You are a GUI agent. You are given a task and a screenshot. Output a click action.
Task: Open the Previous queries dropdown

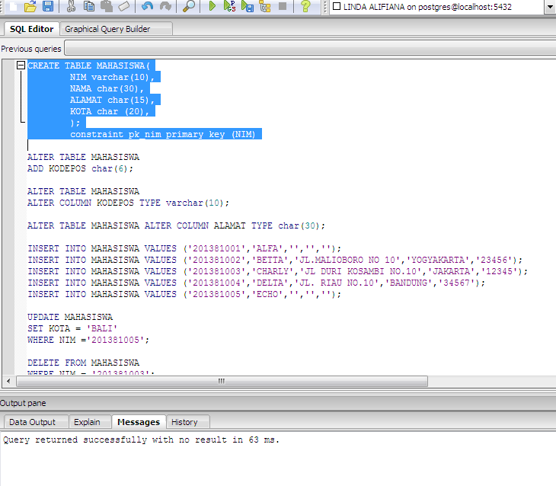(310, 48)
